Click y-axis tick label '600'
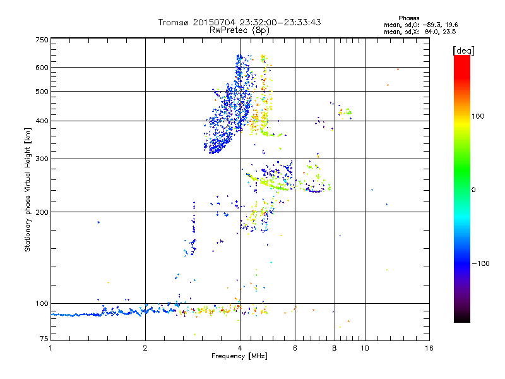505x379 pixels. point(42,68)
